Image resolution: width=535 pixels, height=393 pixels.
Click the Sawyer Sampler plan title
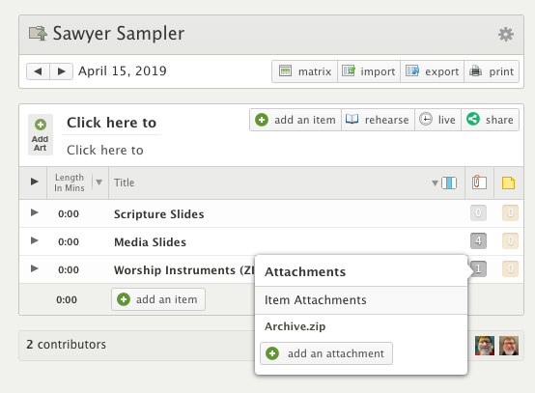click(x=119, y=34)
